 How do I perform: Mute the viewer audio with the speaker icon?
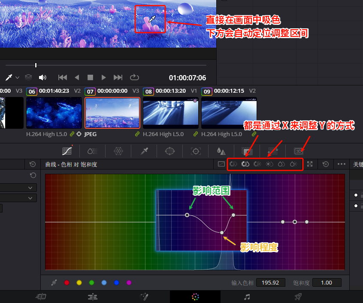click(42, 77)
